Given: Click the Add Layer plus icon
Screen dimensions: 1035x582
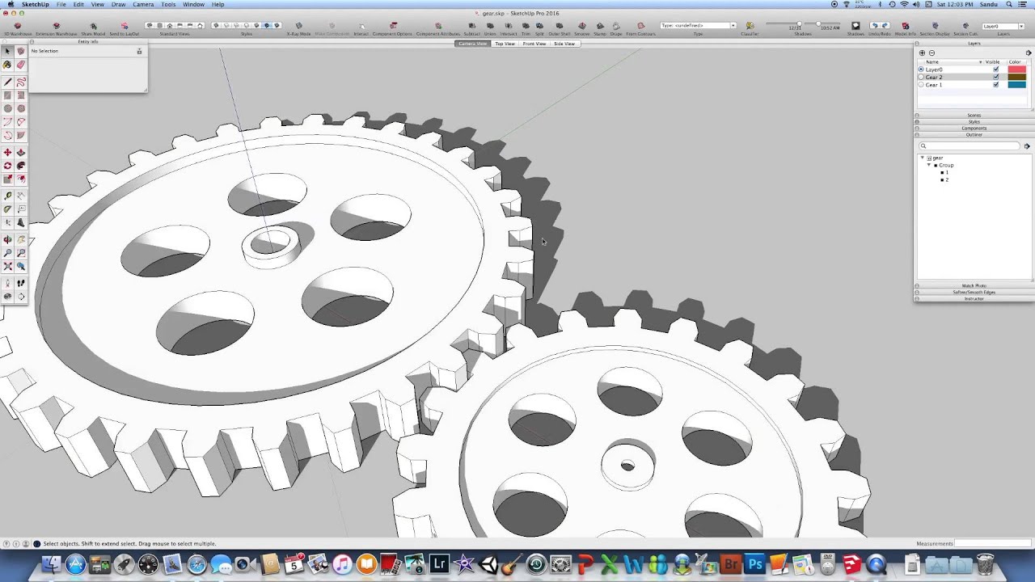Looking at the screenshot, I should 922,53.
